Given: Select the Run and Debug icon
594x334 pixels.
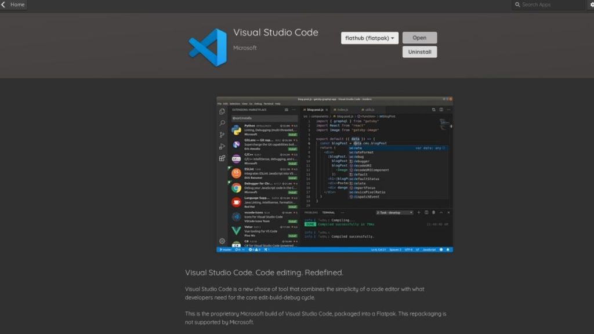Looking at the screenshot, I should coord(221,147).
